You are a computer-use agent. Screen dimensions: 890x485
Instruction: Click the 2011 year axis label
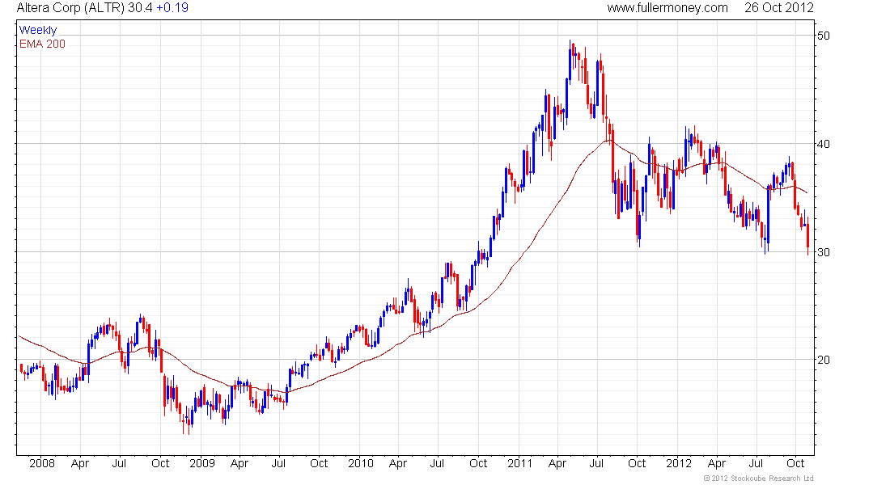pos(520,463)
